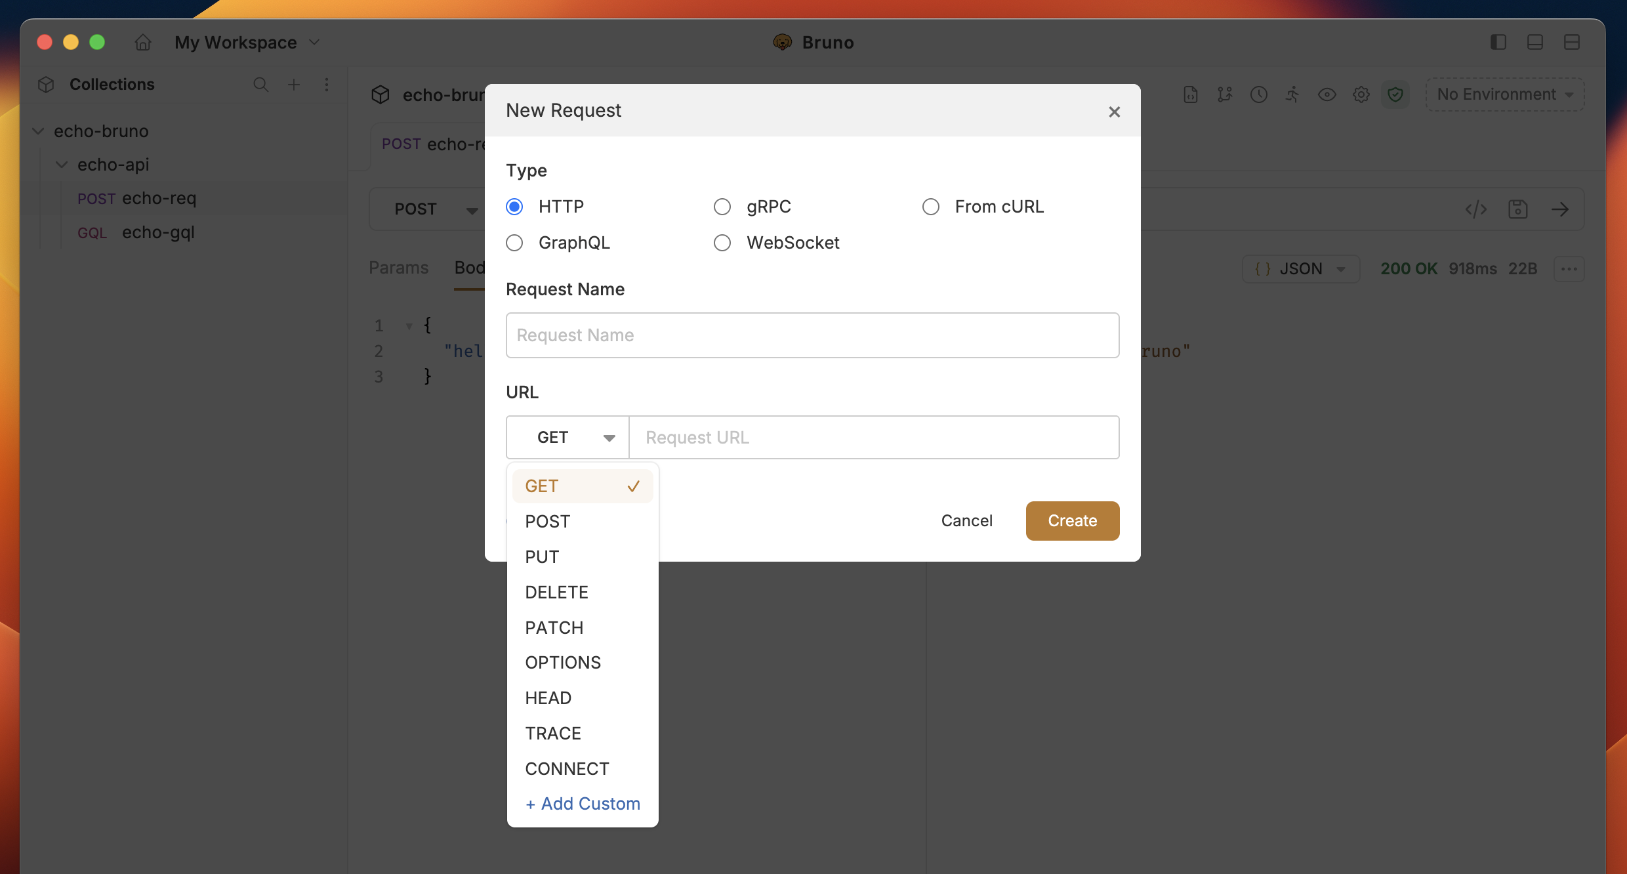The image size is (1627, 874).
Task: Choose DELETE from method list
Action: (556, 593)
